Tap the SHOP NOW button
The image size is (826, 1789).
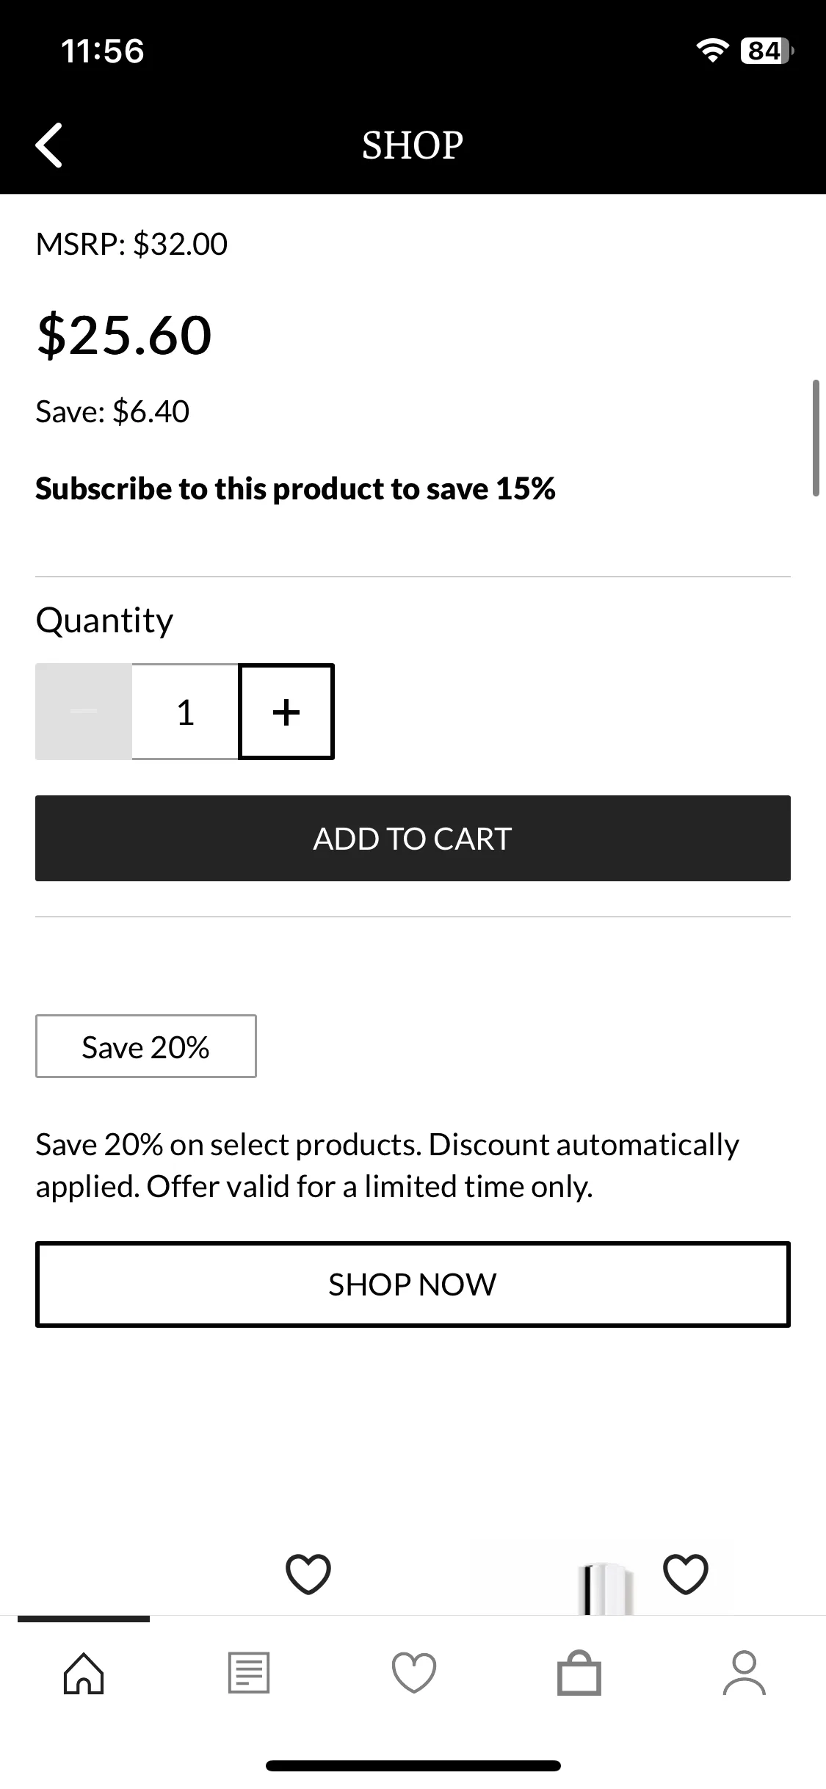click(x=413, y=1284)
